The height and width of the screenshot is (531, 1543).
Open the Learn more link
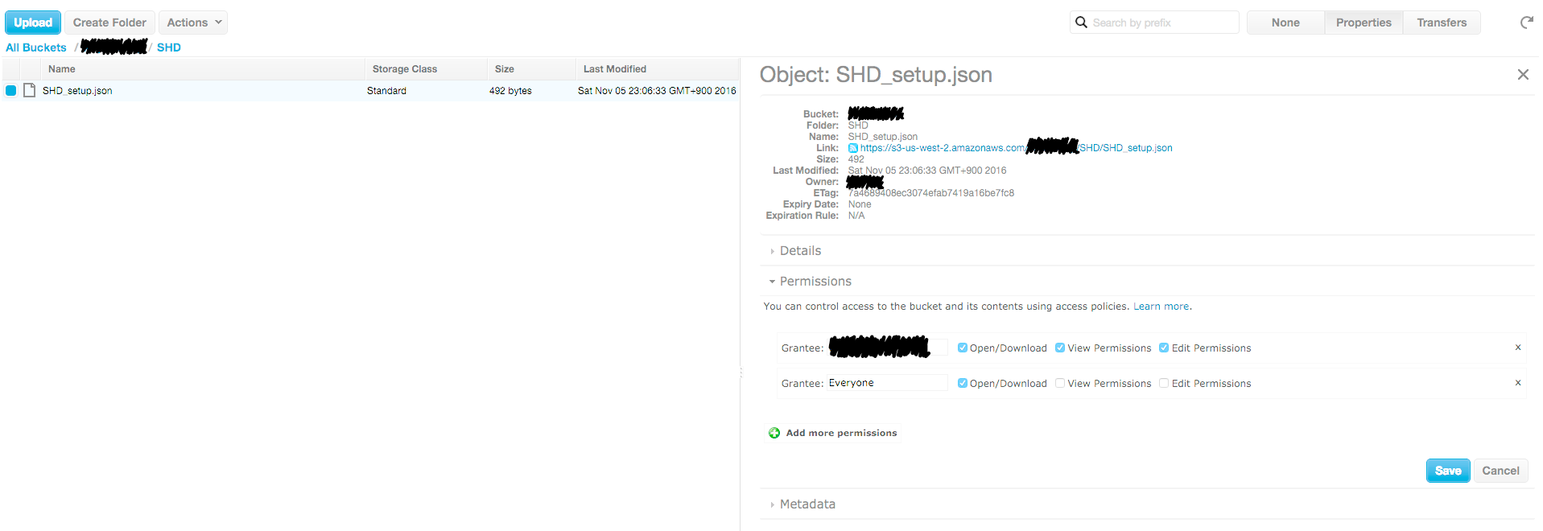(x=1161, y=307)
